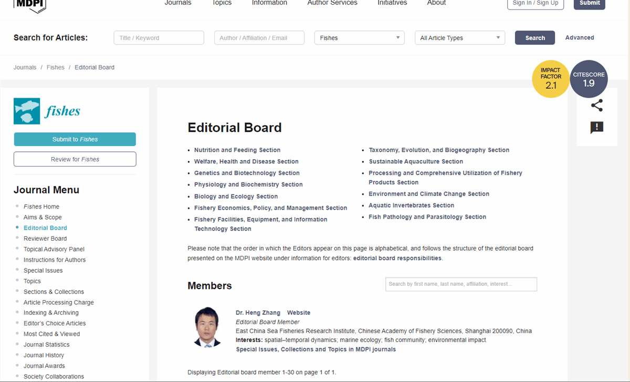Viewport: 630px width, 382px height.
Task: Click Review for Fishes button
Action: (x=75, y=159)
